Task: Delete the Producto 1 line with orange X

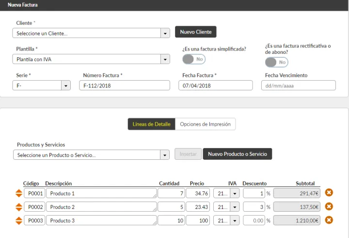Action: [329, 193]
